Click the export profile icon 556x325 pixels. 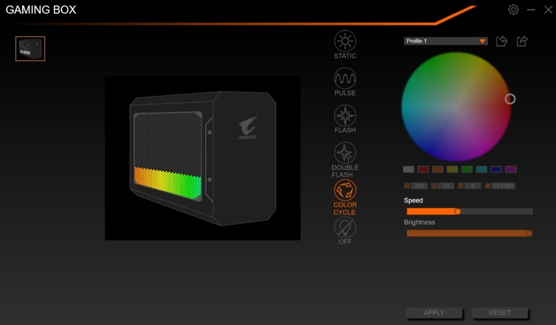(522, 41)
